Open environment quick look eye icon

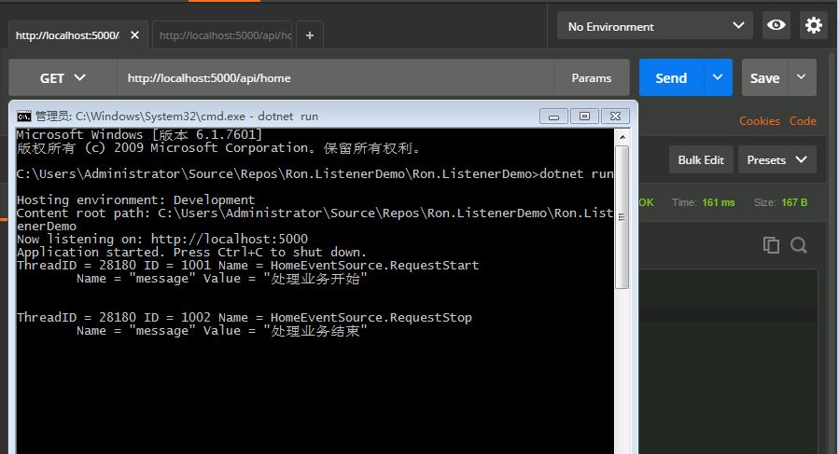click(776, 25)
